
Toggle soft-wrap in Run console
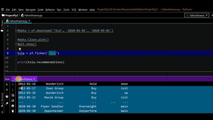click(x=13, y=95)
